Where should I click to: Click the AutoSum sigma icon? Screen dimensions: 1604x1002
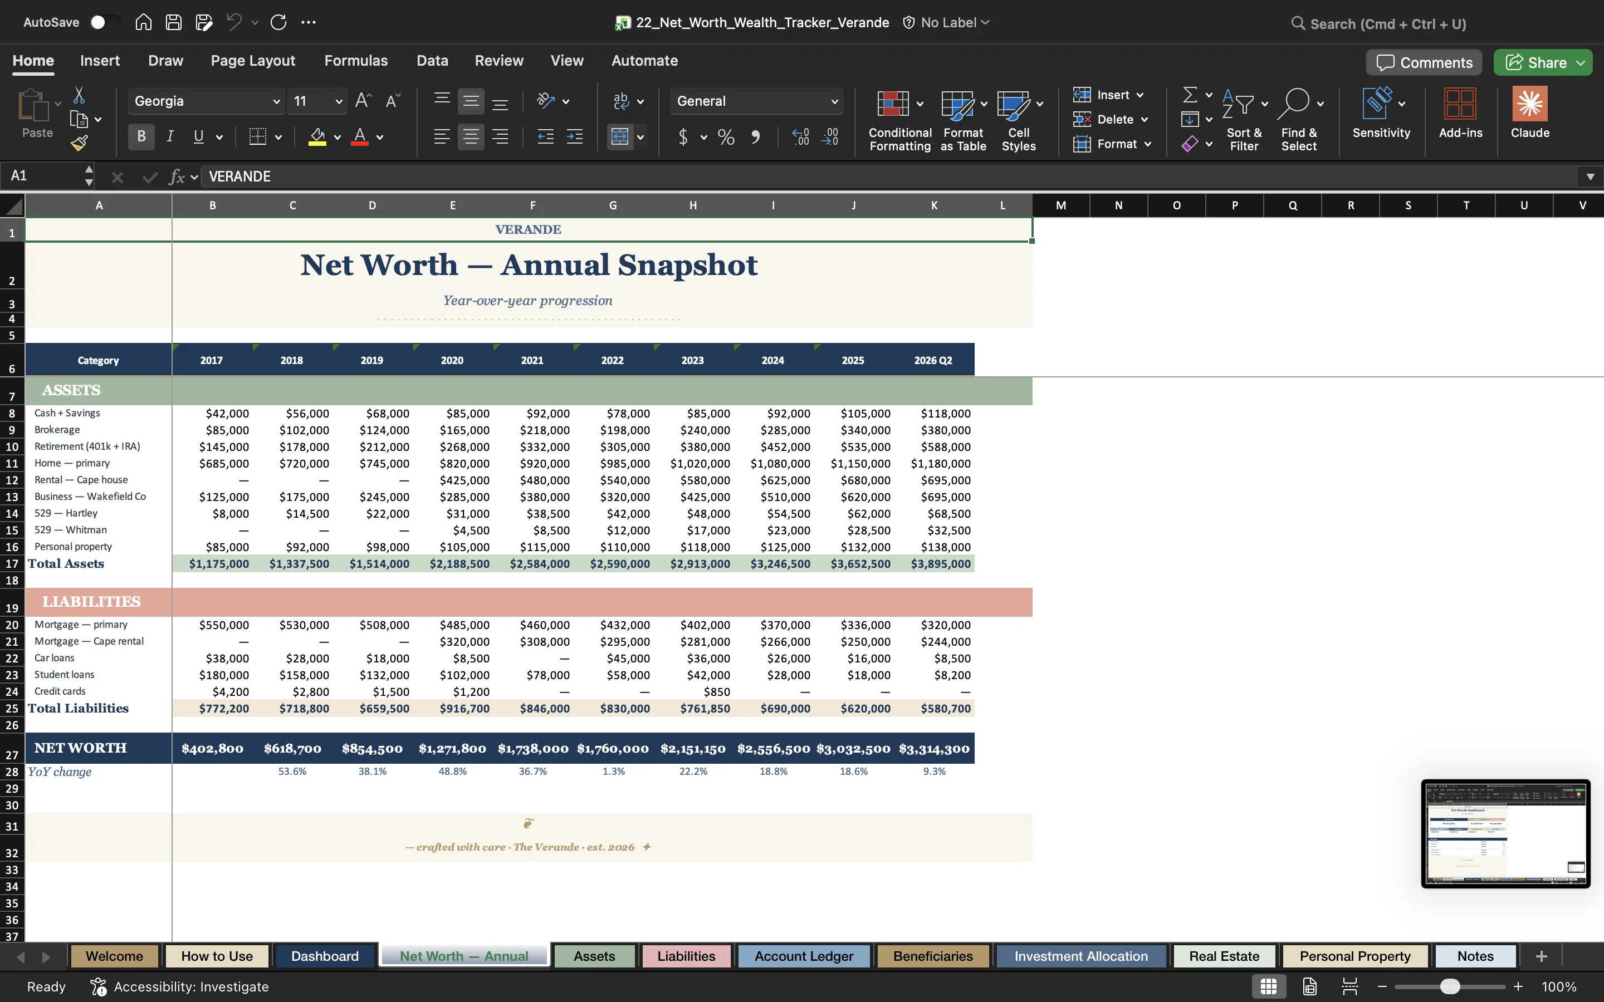pyautogui.click(x=1190, y=95)
